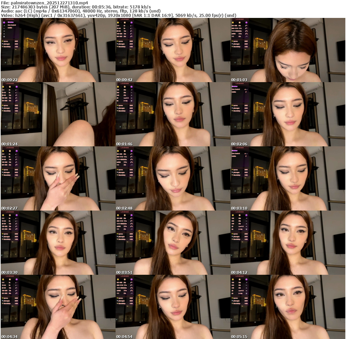
Task: Open the thumbnail at timestamp 00:04:12
Action: coord(288,243)
